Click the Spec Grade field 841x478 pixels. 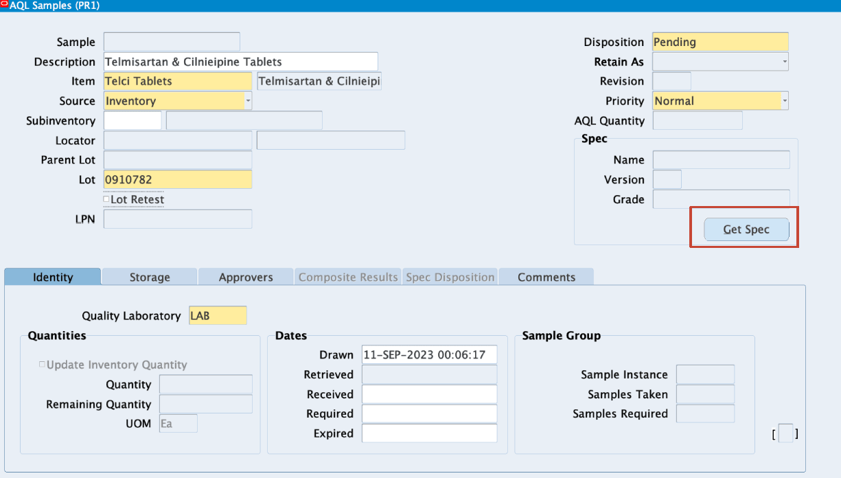pyautogui.click(x=721, y=199)
